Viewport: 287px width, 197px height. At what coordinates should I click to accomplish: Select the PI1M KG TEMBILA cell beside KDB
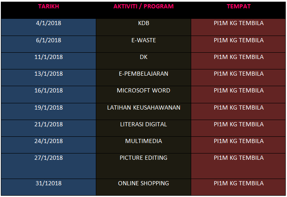click(238, 23)
